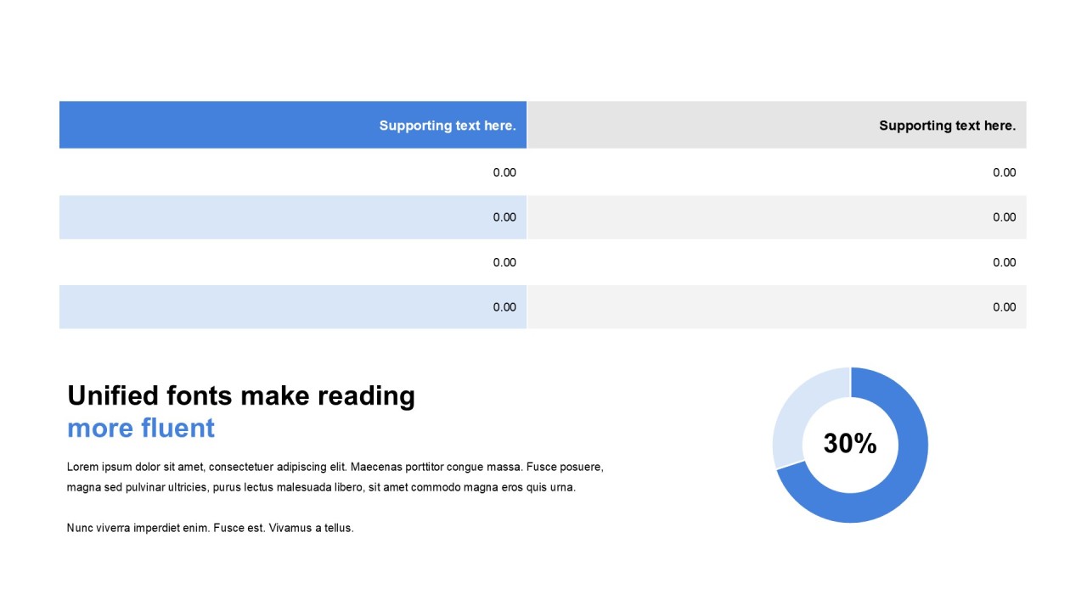Click the 'magna sed pulvinar ultricies' text line
Viewport: 1087px width, 611px height.
point(321,487)
